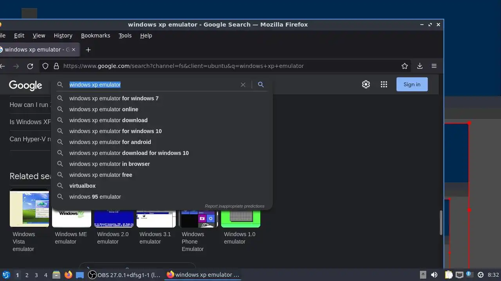
Task: Open the Firefox hamburger application menu
Action: tap(434, 66)
